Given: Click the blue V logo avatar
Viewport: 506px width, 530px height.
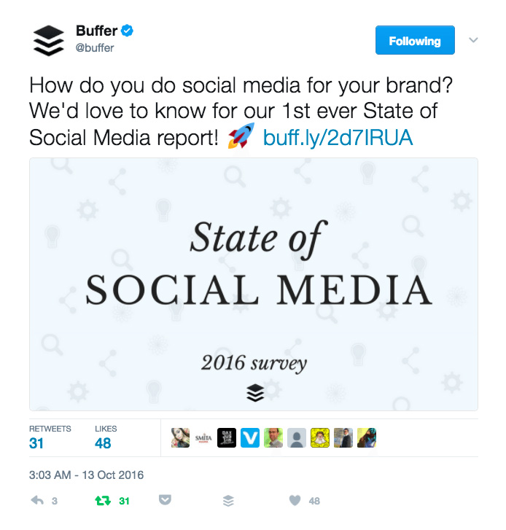Looking at the screenshot, I should [x=249, y=437].
